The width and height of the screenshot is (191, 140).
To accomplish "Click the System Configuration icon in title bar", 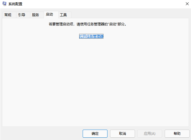I will click(x=5, y=4).
